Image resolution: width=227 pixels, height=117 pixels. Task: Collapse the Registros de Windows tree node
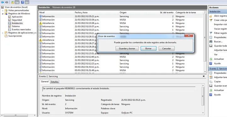tap(3, 14)
